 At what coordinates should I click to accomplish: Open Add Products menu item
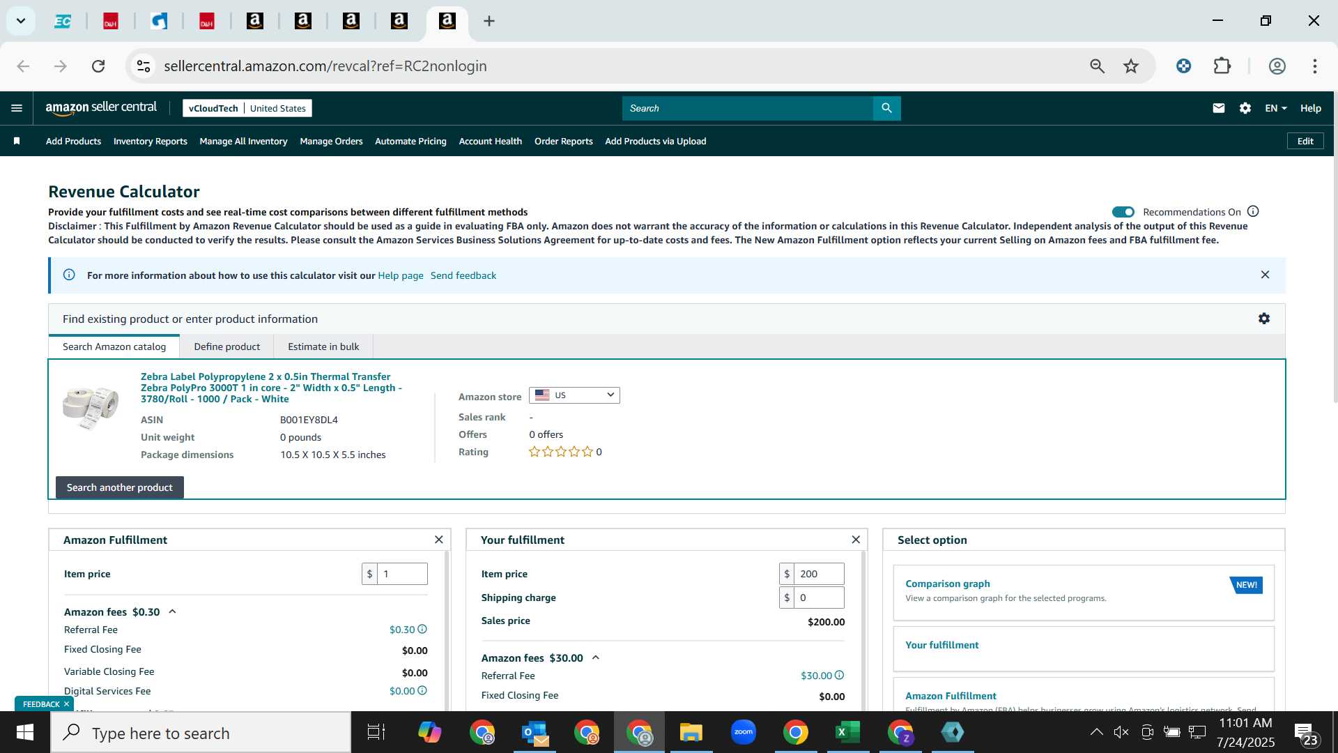[73, 141]
